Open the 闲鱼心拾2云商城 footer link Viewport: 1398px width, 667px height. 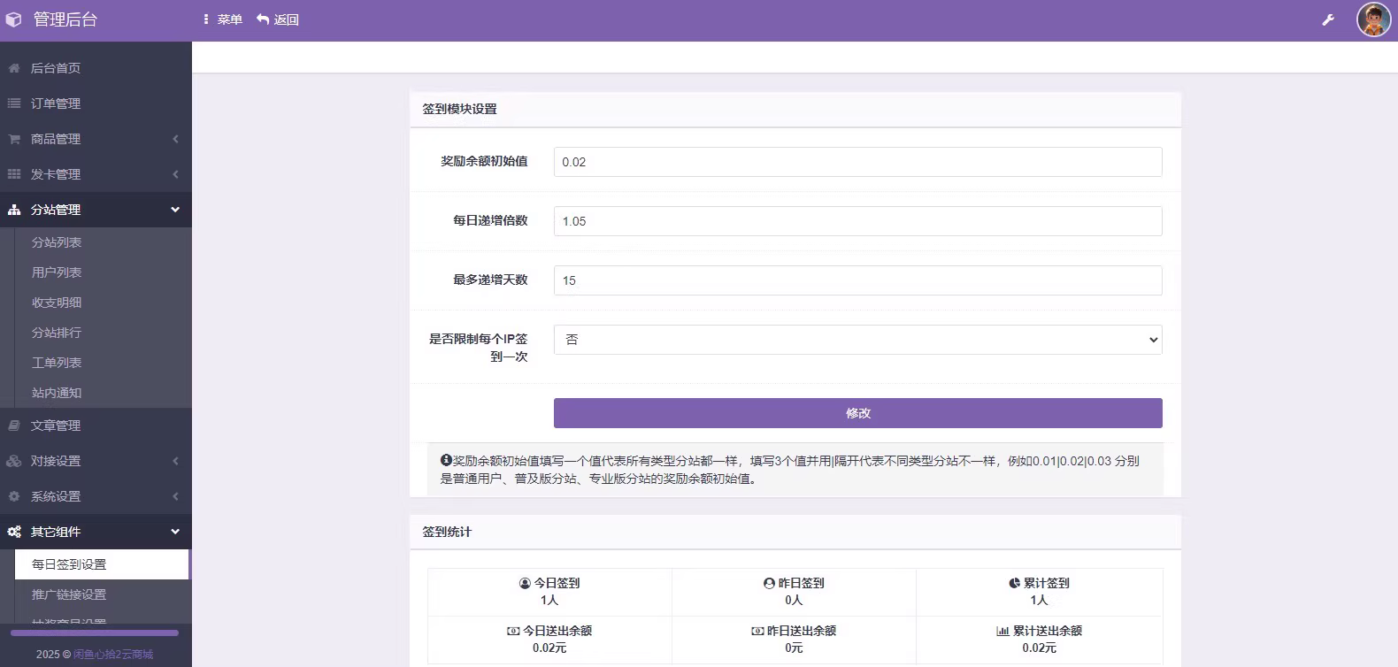coord(113,655)
